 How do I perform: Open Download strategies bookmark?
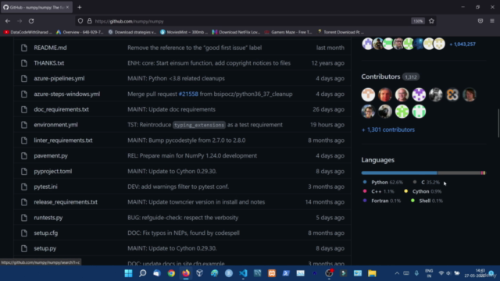132,32
